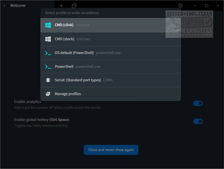
Task: Turn off the global hotkey toggle
Action: 198,121
